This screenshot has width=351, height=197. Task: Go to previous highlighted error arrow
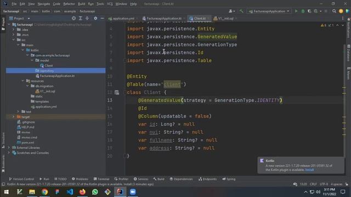[338, 25]
